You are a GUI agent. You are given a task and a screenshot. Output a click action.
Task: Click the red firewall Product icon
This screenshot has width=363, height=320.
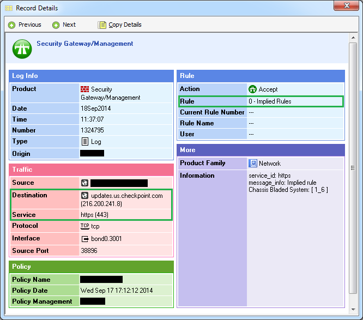(x=84, y=89)
